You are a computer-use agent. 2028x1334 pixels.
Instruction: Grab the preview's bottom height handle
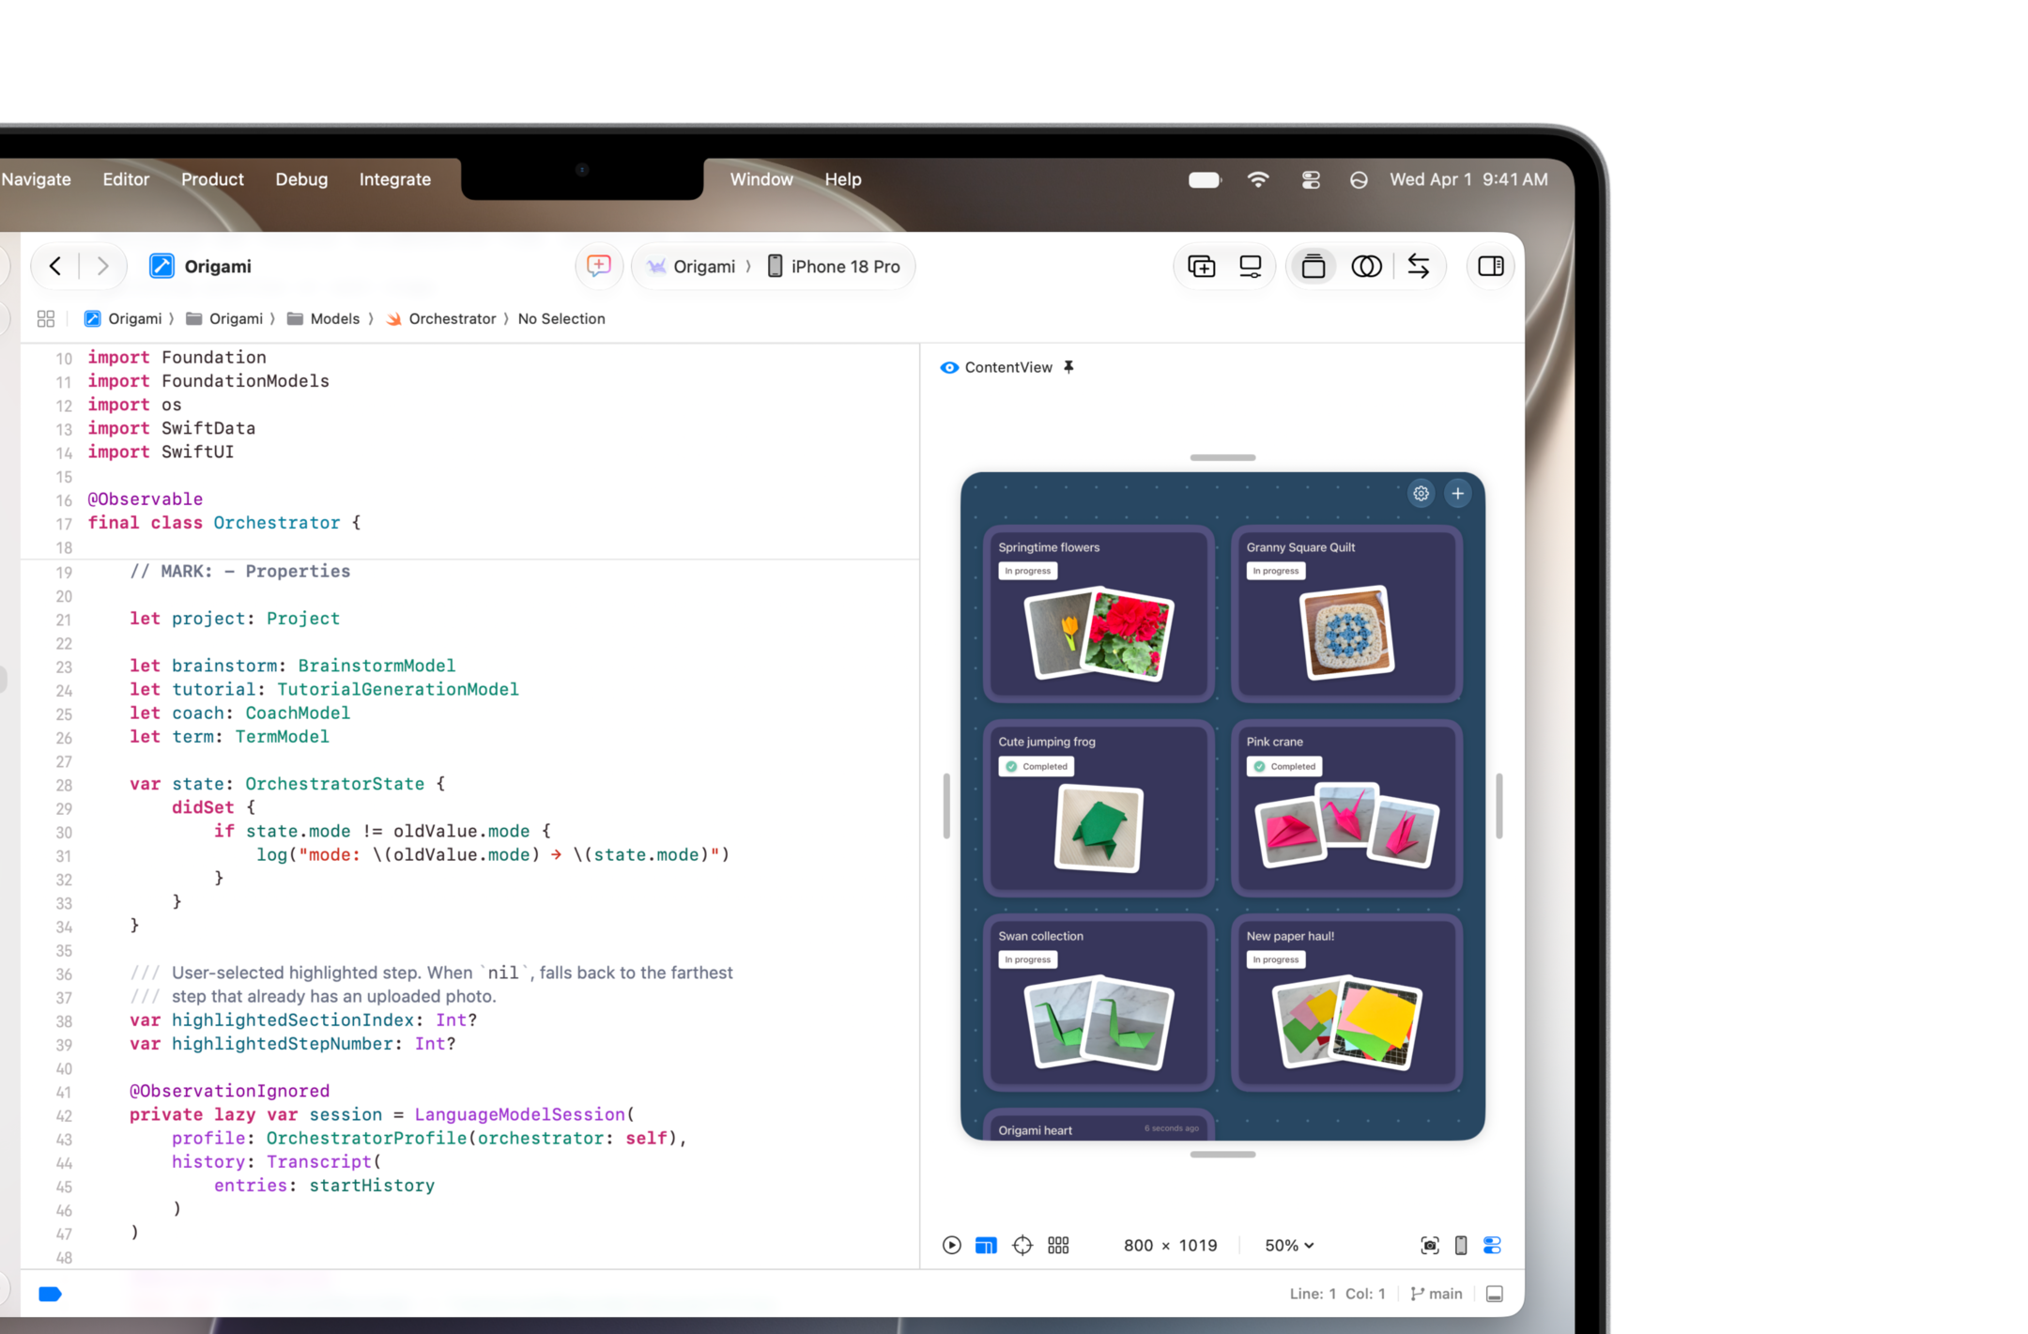coord(1222,1155)
